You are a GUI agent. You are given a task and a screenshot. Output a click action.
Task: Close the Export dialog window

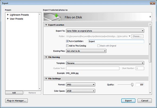point(152,3)
